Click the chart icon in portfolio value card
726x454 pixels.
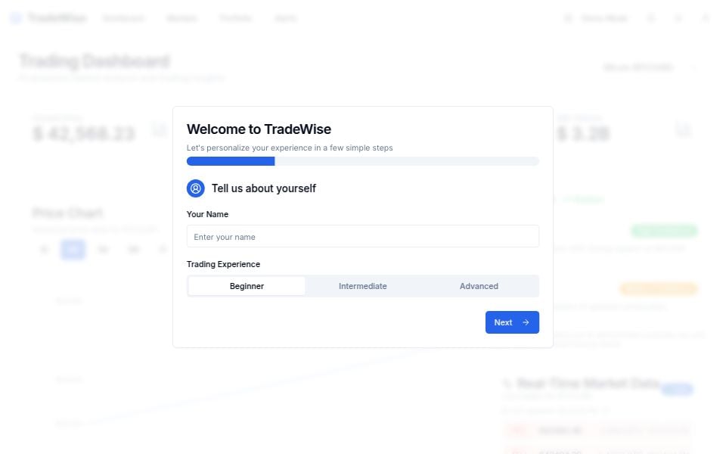(x=160, y=131)
